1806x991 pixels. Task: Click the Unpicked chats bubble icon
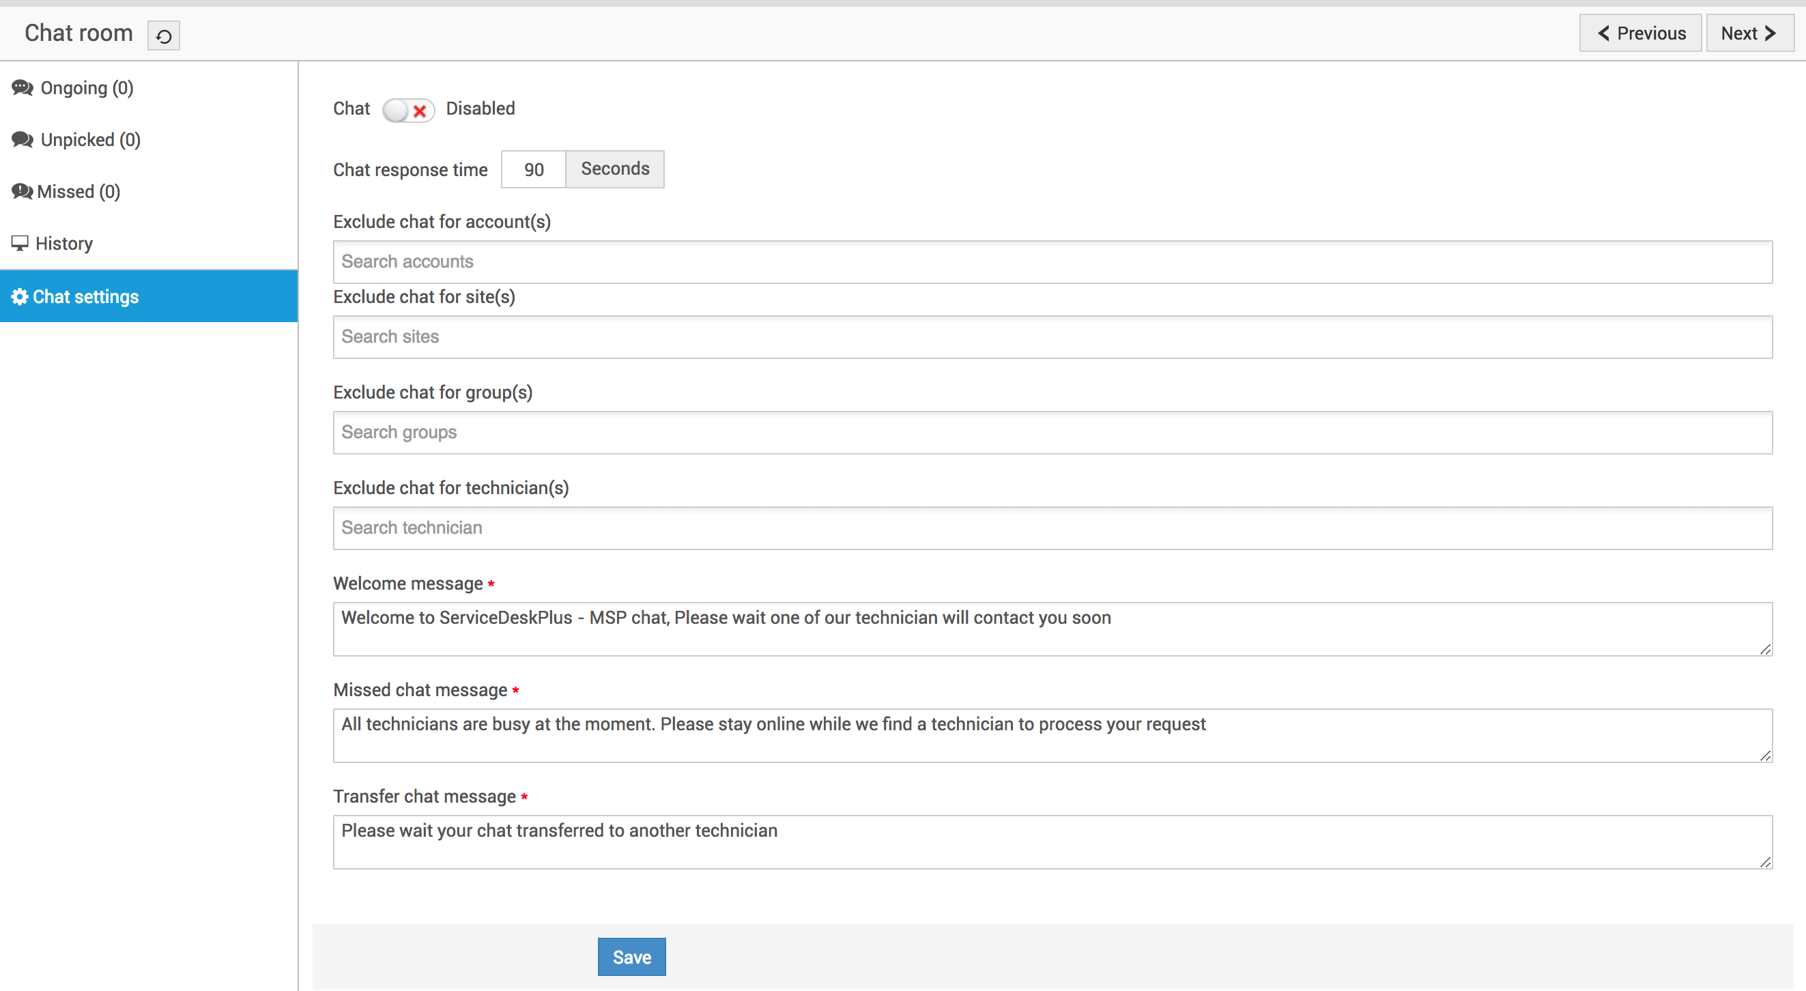click(23, 139)
